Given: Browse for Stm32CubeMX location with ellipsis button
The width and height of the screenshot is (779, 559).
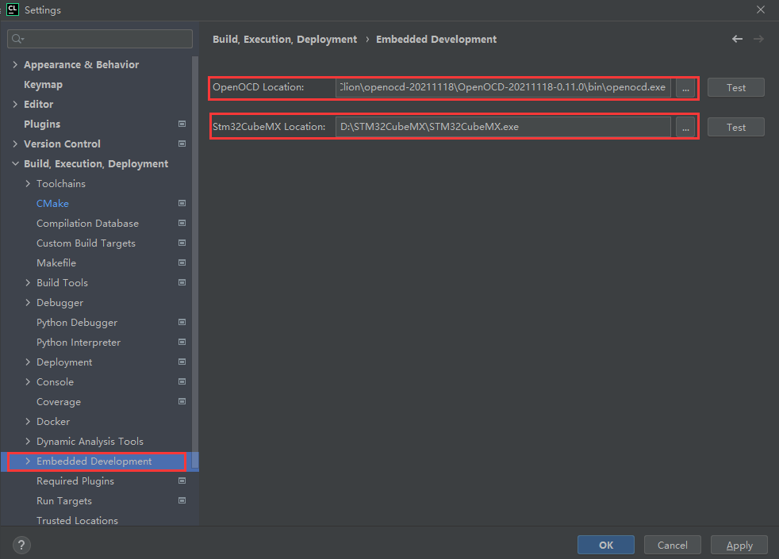Looking at the screenshot, I should point(685,128).
